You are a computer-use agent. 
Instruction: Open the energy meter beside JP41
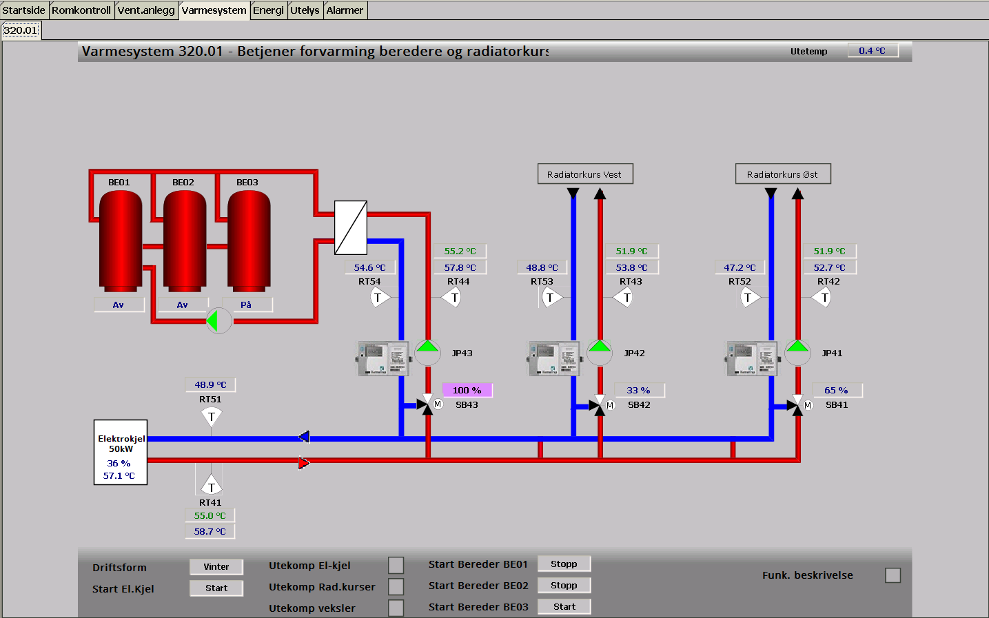coord(752,358)
